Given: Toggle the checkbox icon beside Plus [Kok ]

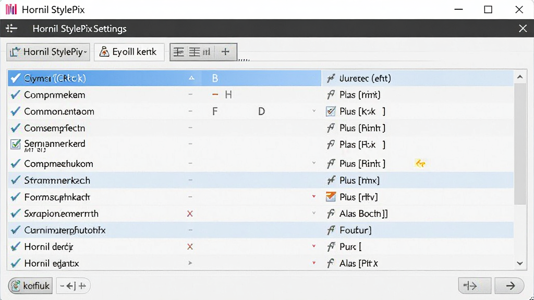Looking at the screenshot, I should 330,111.
